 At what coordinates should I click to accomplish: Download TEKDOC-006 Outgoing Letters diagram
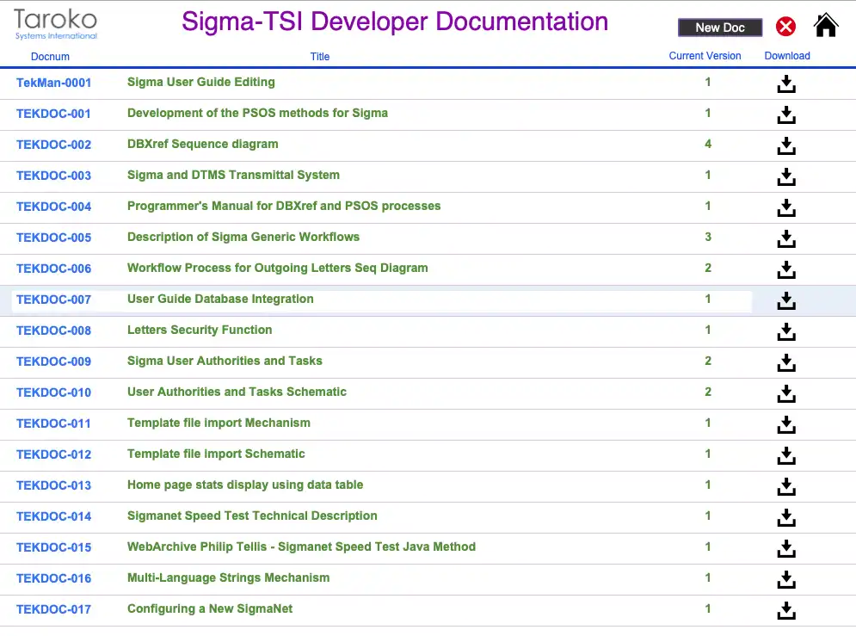786,269
